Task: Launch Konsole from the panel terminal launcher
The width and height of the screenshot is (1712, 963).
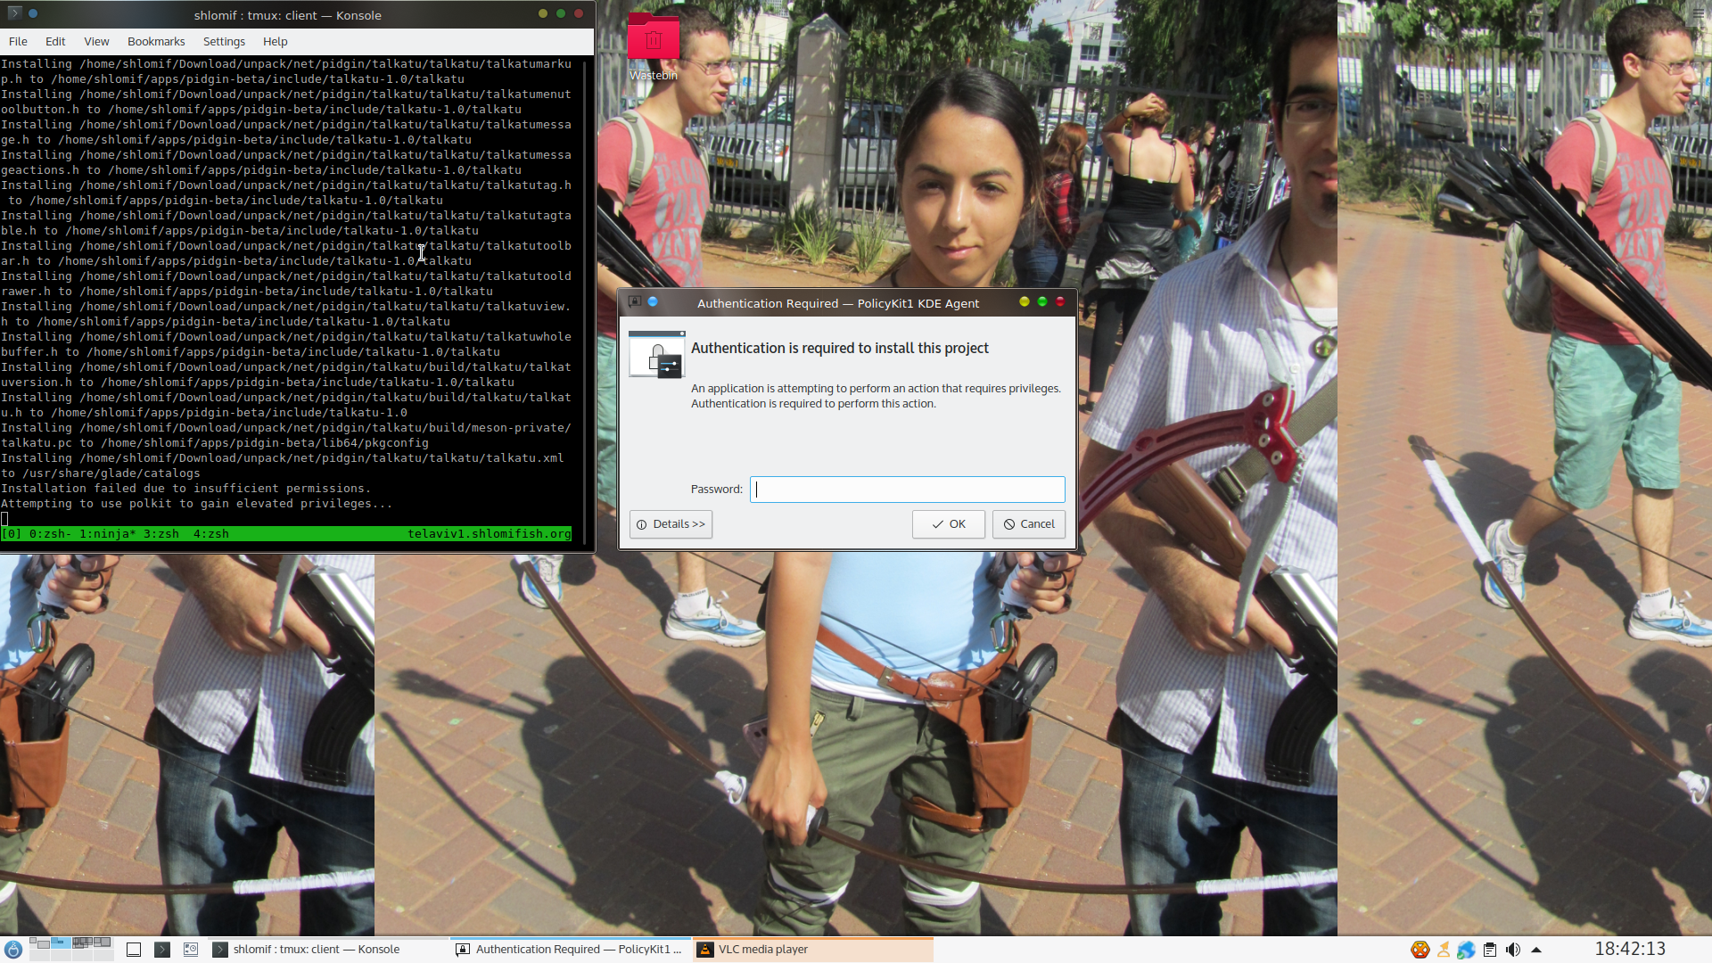Action: tap(162, 950)
